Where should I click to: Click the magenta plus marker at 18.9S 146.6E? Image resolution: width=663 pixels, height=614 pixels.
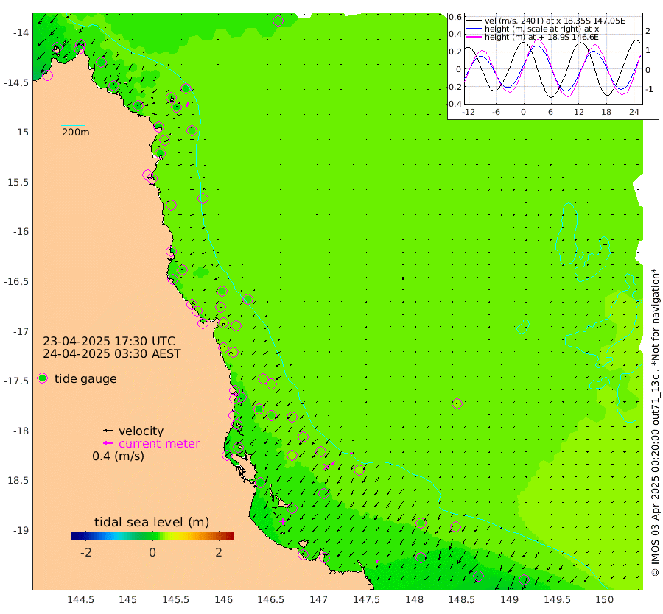pyautogui.click(x=282, y=521)
